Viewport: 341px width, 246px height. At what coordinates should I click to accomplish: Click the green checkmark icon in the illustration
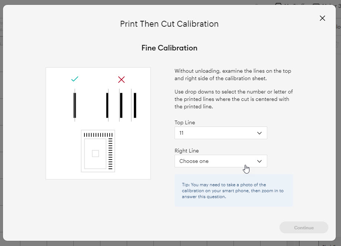[x=75, y=79]
